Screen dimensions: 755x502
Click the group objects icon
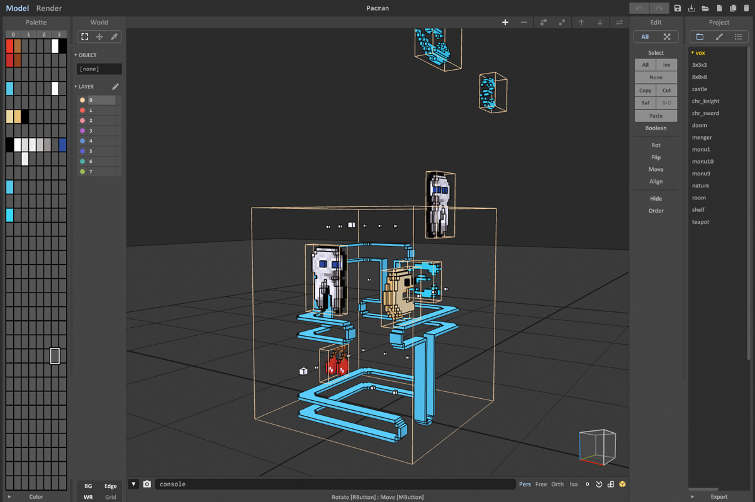tap(543, 22)
